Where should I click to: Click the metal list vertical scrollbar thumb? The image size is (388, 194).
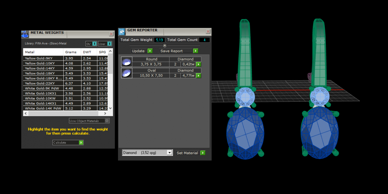tap(110, 64)
